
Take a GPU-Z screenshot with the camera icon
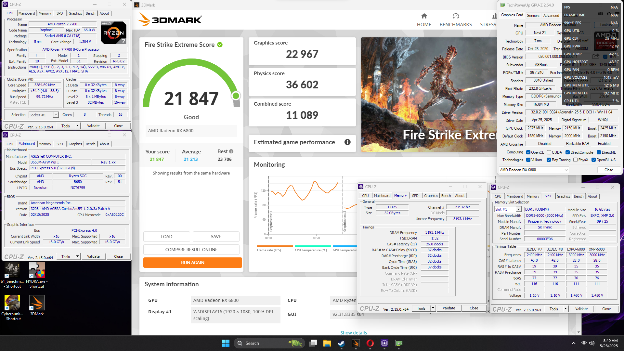click(600, 14)
